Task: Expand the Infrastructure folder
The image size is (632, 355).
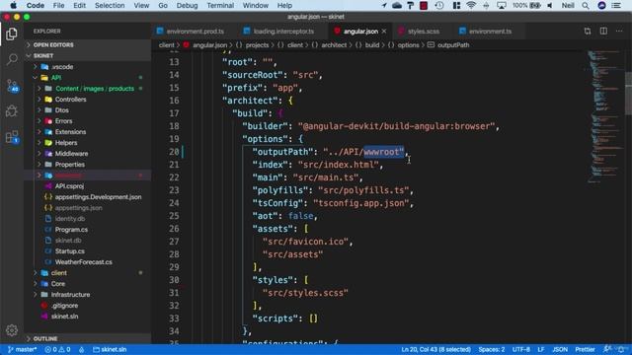Action: click(88, 294)
